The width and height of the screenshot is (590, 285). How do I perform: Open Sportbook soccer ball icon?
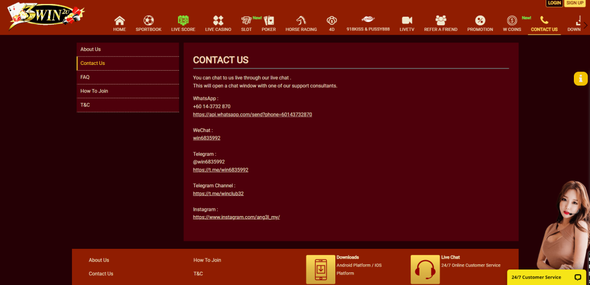(149, 20)
